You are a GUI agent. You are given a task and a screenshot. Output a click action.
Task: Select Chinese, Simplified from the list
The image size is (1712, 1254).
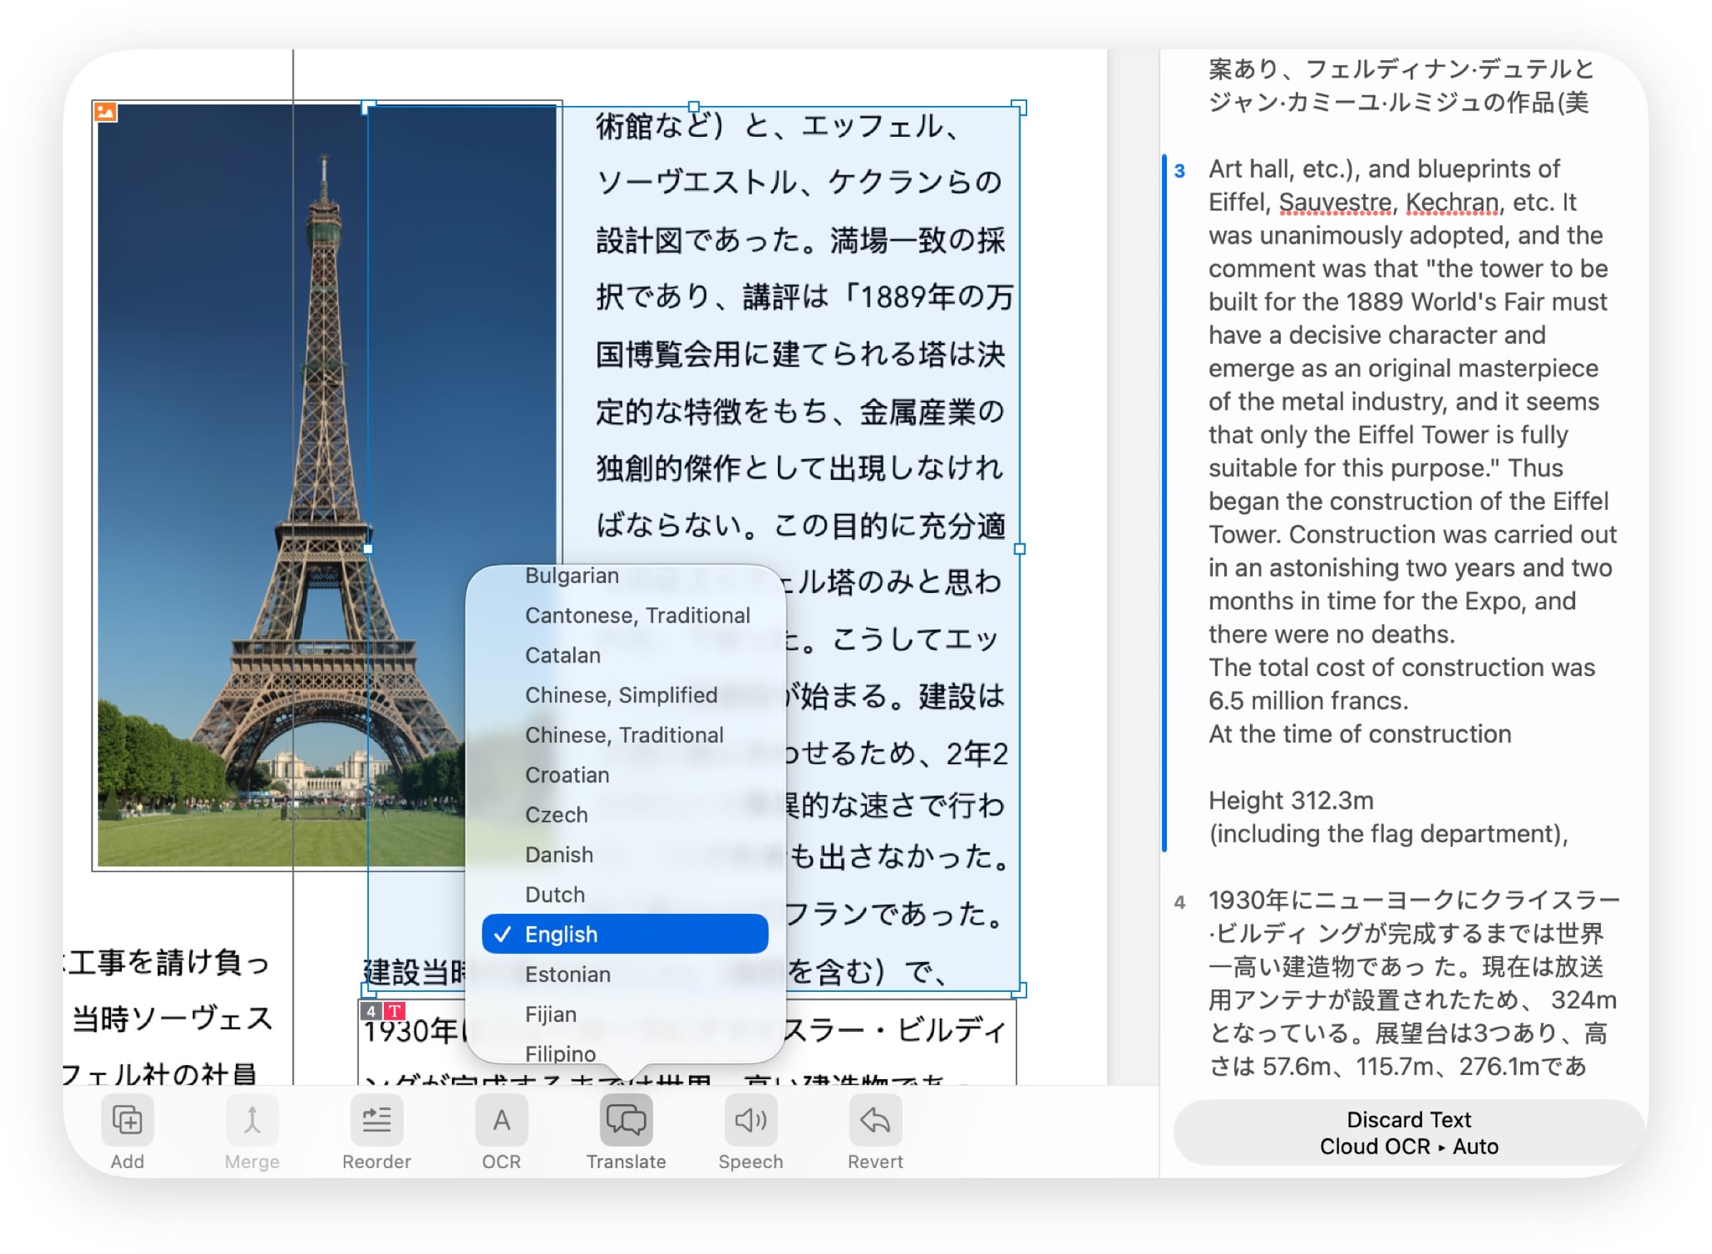pyautogui.click(x=620, y=695)
